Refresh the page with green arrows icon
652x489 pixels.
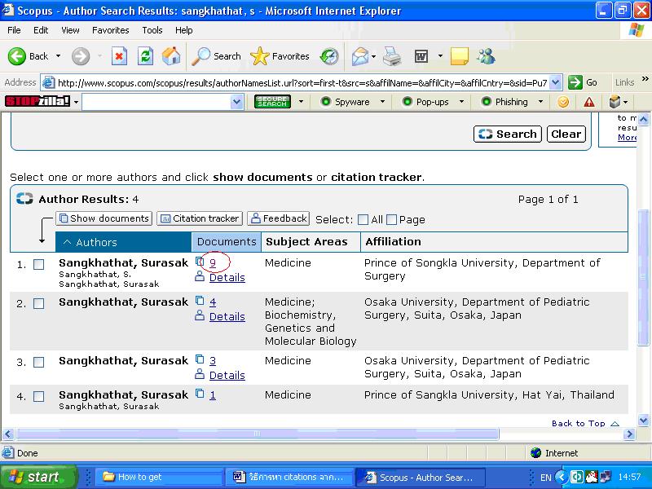[x=145, y=56]
